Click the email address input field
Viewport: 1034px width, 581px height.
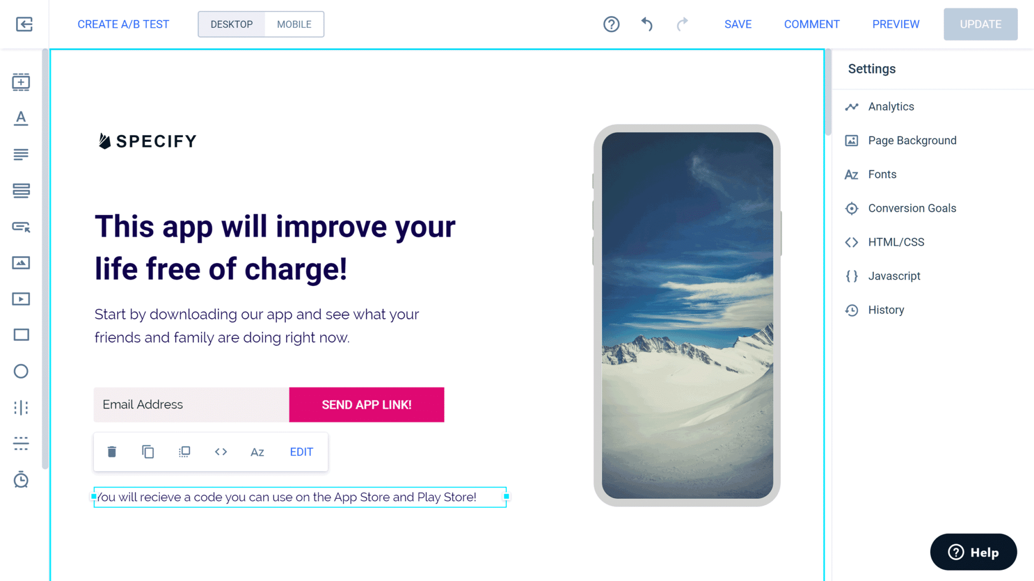192,404
